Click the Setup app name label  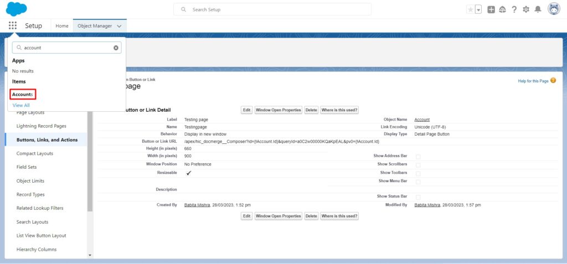pyautogui.click(x=34, y=26)
